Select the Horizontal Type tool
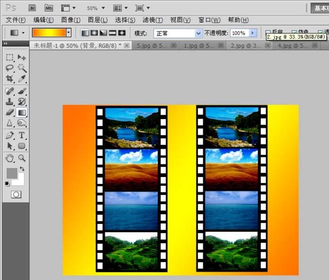 (22, 136)
